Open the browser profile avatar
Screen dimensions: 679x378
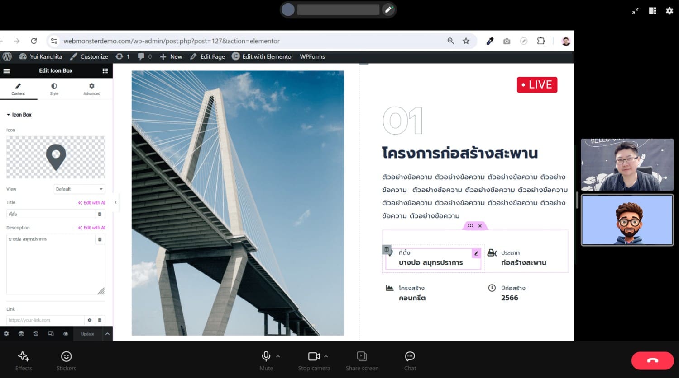(x=566, y=41)
